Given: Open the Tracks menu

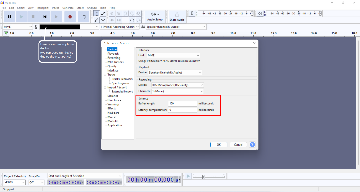Looking at the screenshot, I should coord(55,8).
